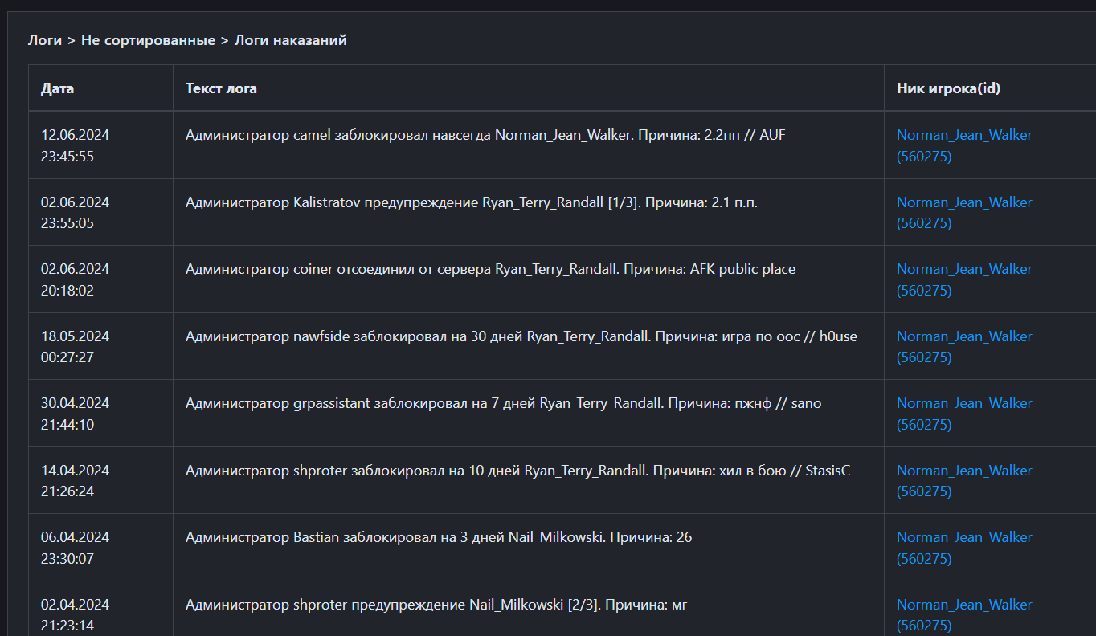The image size is (1096, 636).
Task: Click the camel permanent ban log text
Action: 485,135
